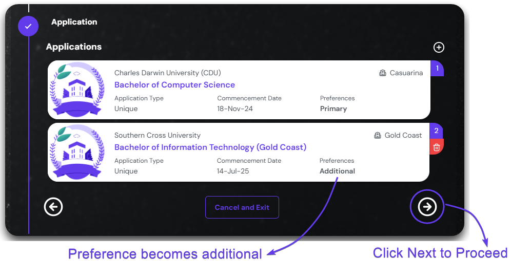Click the Additional preference value
Image resolution: width=511 pixels, height=261 pixels.
(x=337, y=171)
